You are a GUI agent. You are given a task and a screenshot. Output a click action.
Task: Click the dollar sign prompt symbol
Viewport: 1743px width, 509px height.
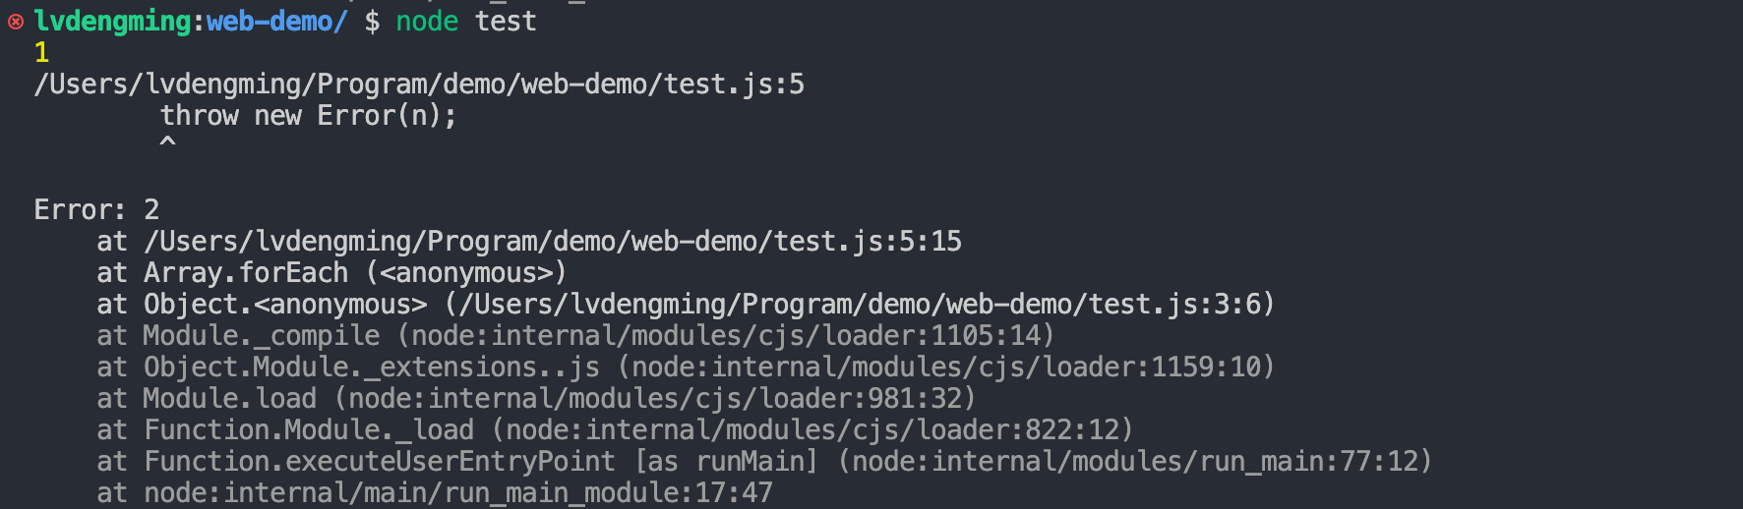point(372,22)
